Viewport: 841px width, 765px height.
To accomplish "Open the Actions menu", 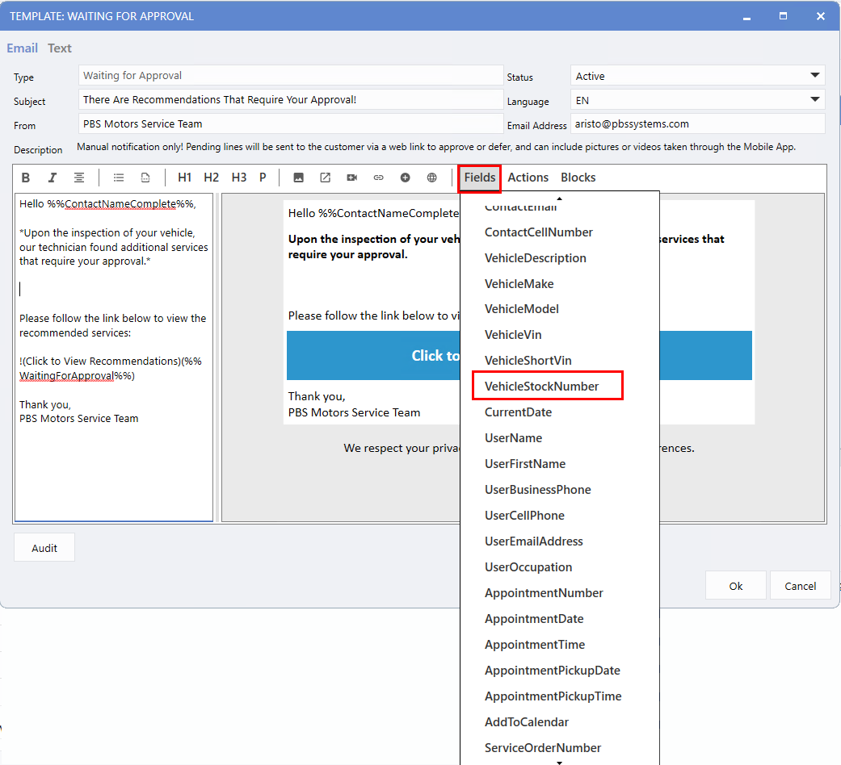I will tap(528, 178).
